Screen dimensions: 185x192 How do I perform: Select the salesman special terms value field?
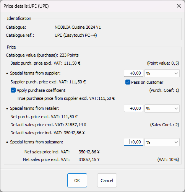tap(133, 142)
